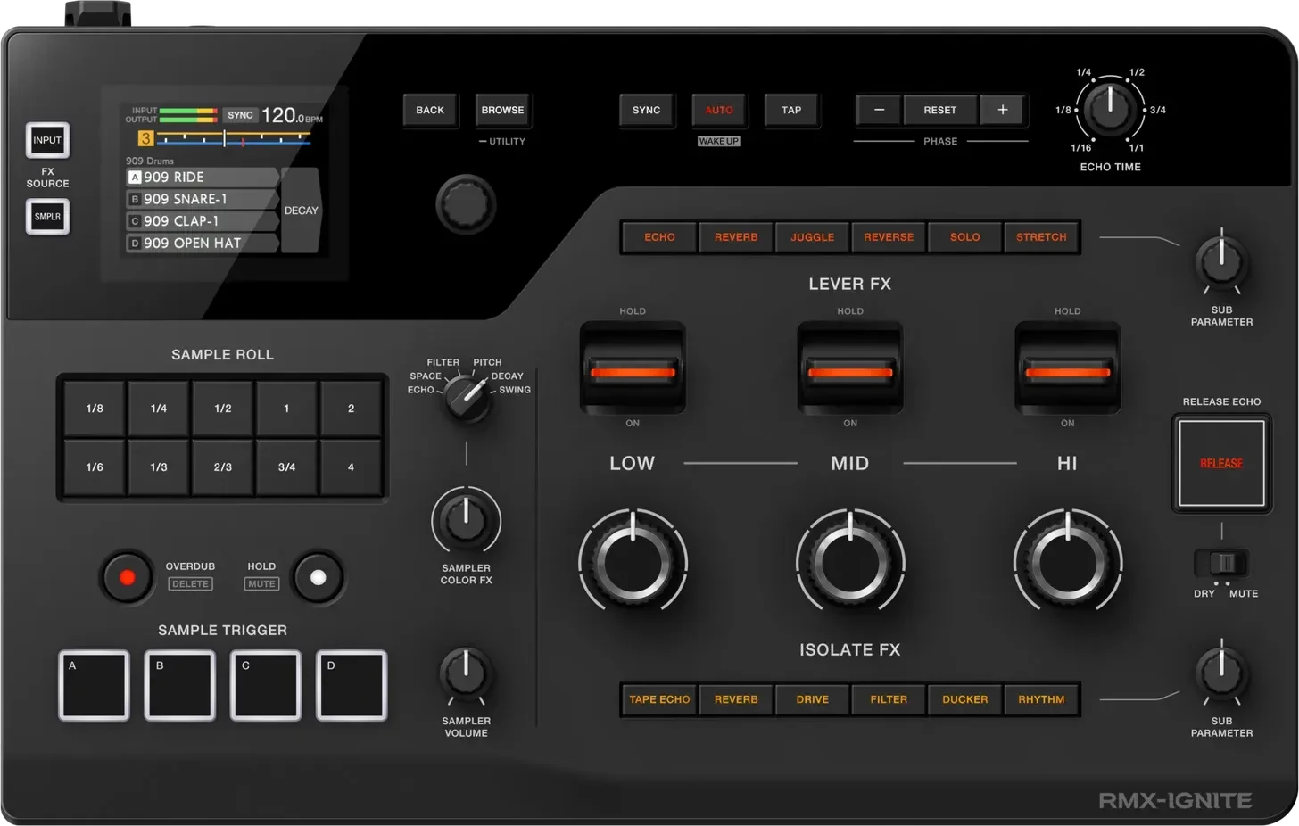Click the Isolate FX sub parameter knob

click(1221, 673)
